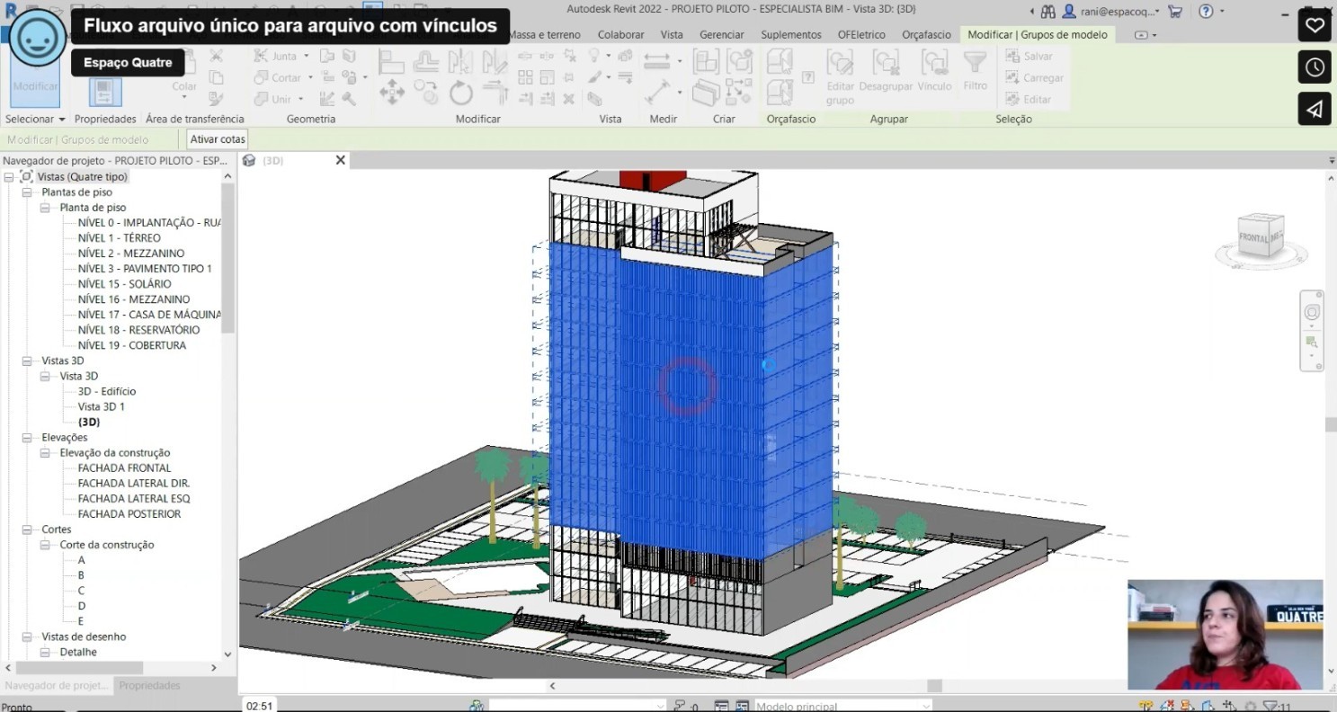Click the Ativar cotas button

pyautogui.click(x=217, y=139)
